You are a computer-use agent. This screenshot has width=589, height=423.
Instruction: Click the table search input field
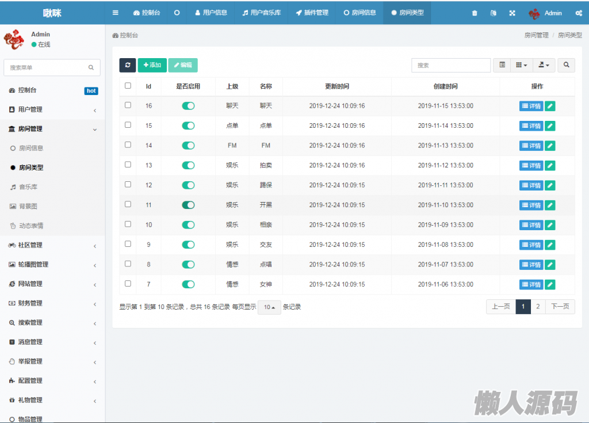click(x=450, y=65)
